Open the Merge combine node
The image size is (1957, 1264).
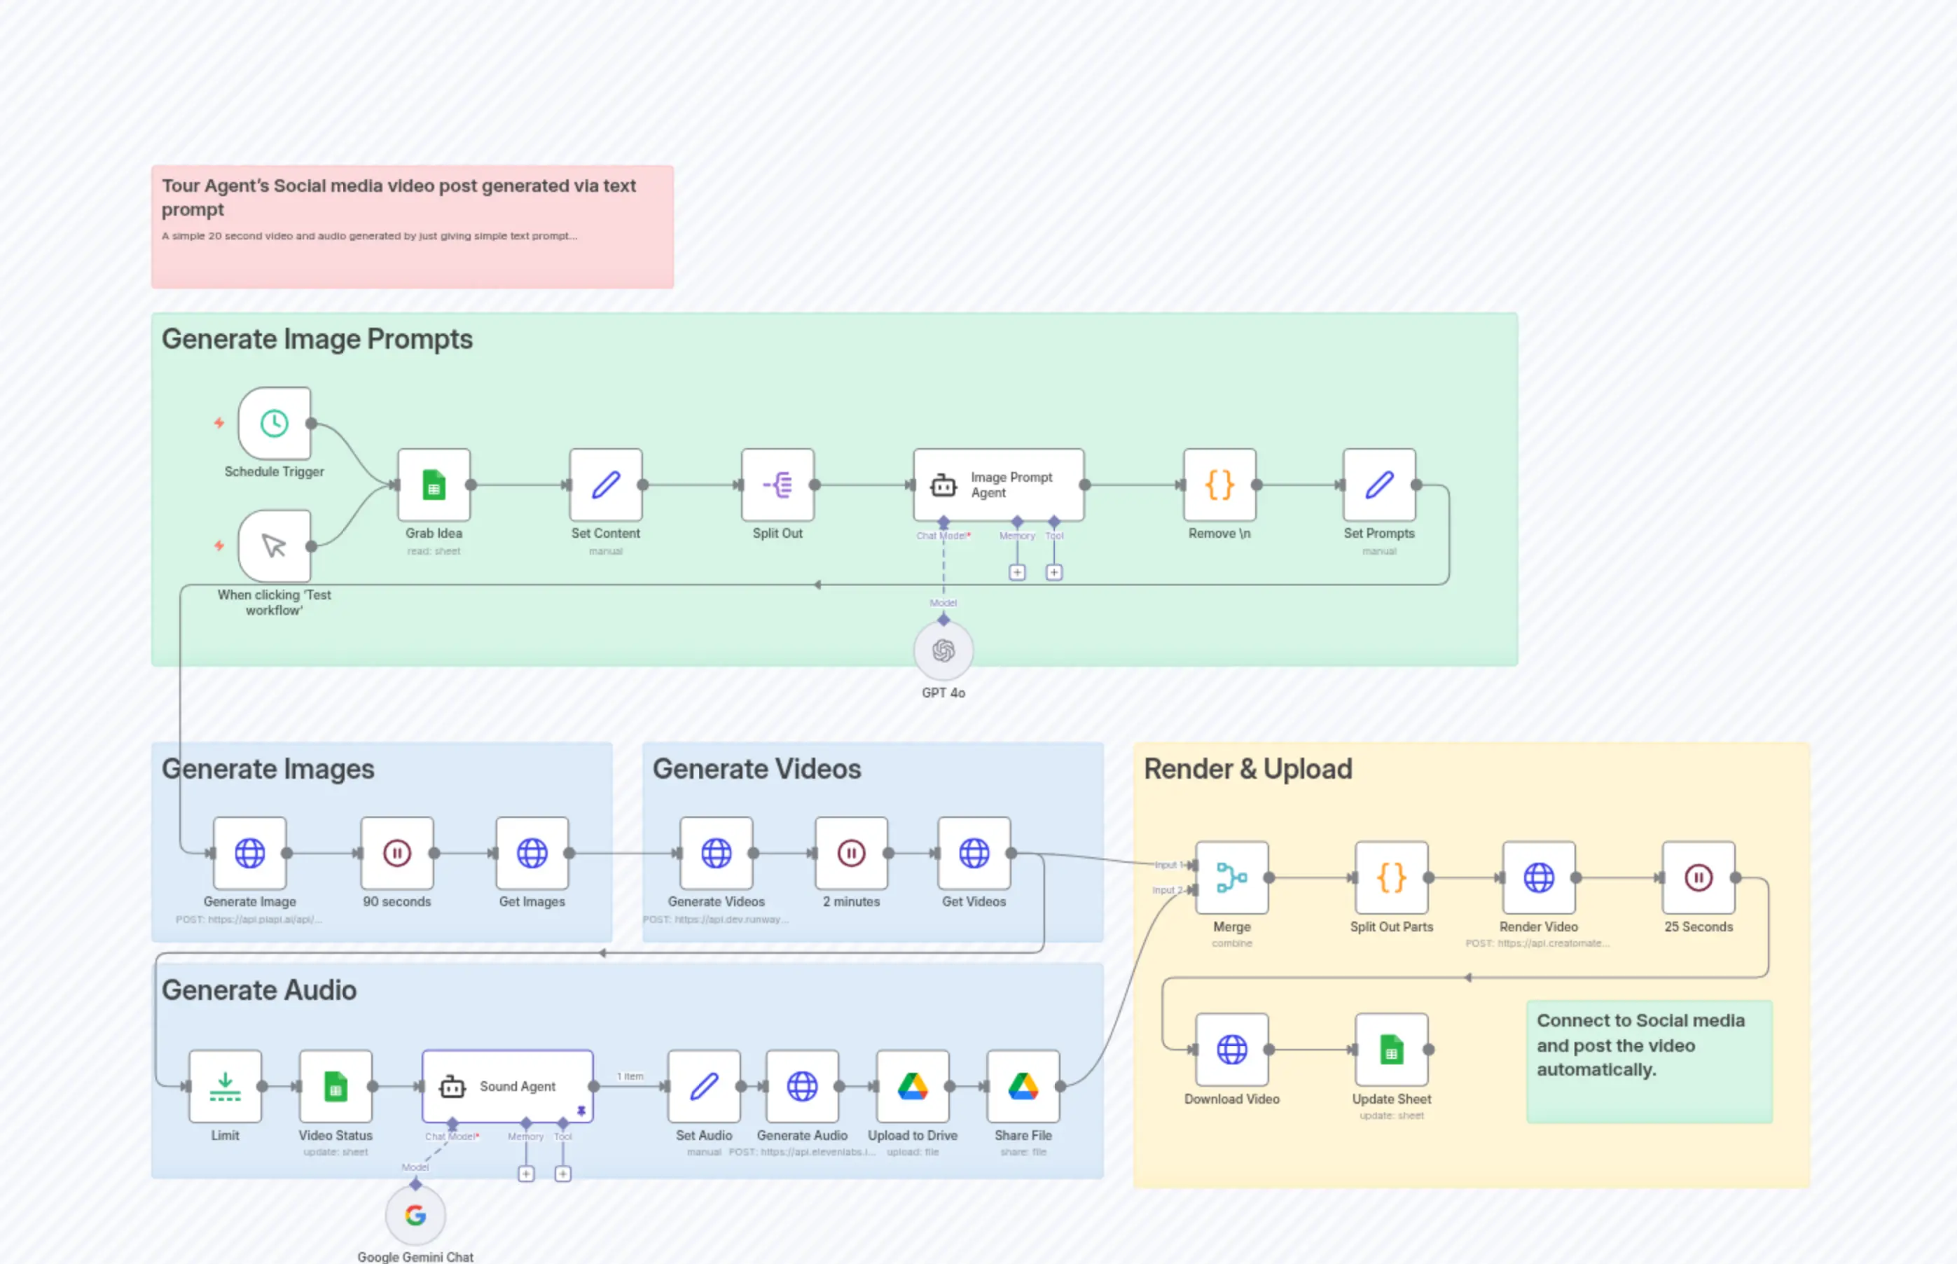(1232, 879)
